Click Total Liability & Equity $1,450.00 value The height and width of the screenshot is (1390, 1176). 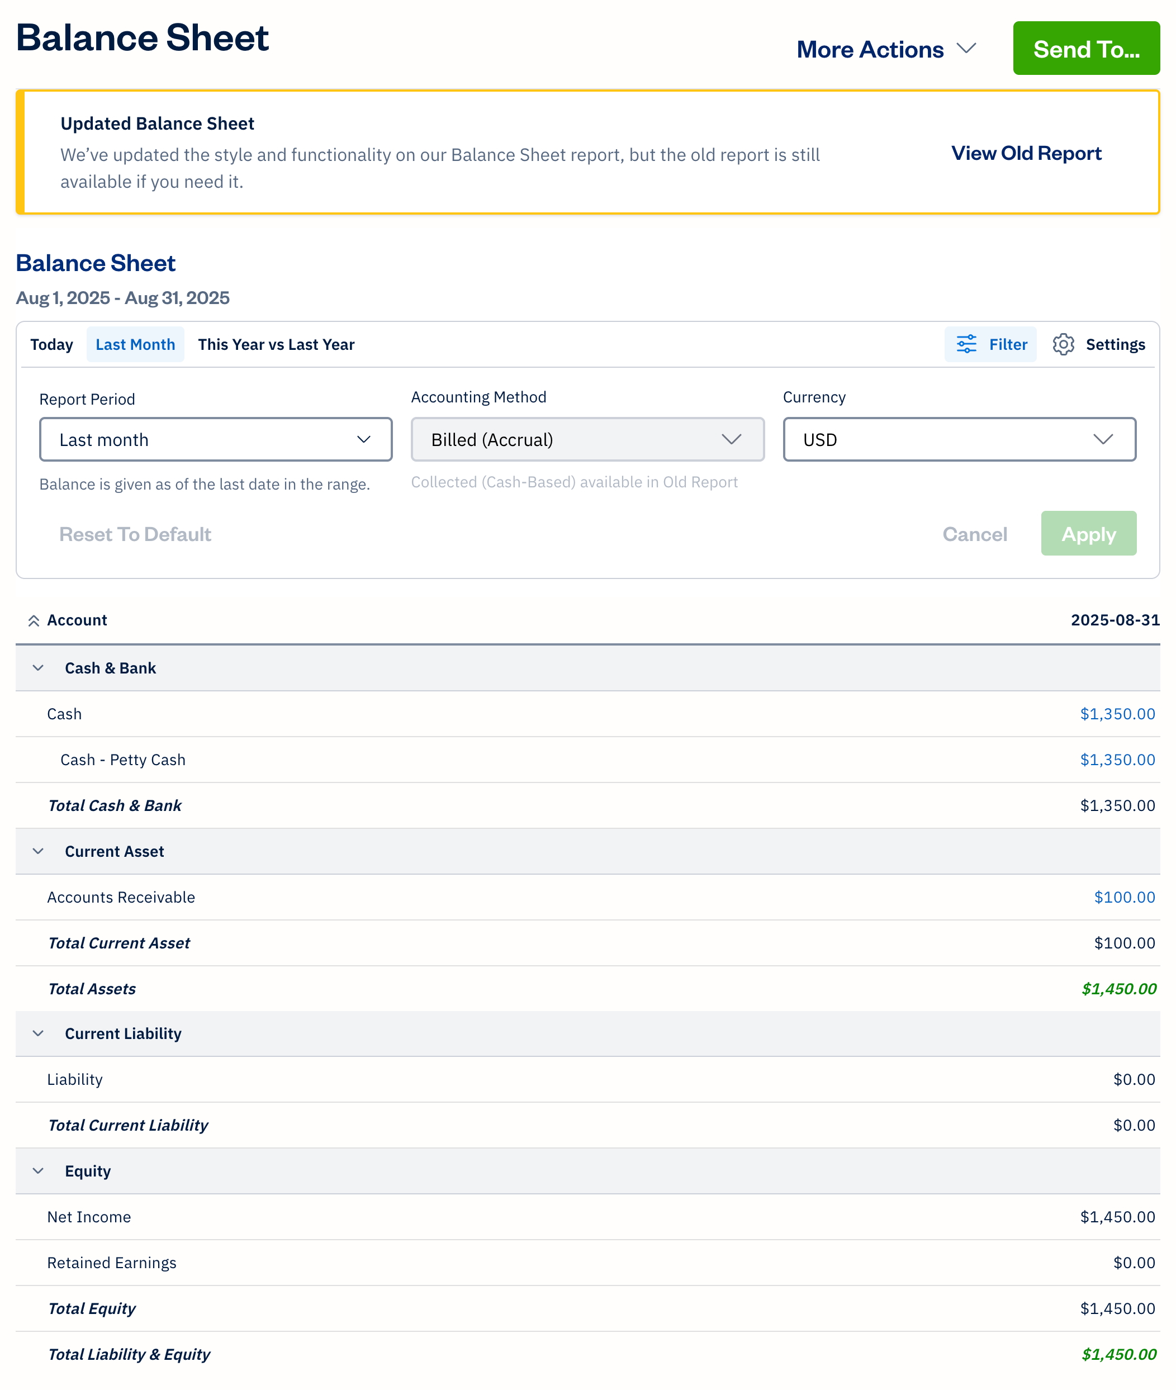1118,1355
